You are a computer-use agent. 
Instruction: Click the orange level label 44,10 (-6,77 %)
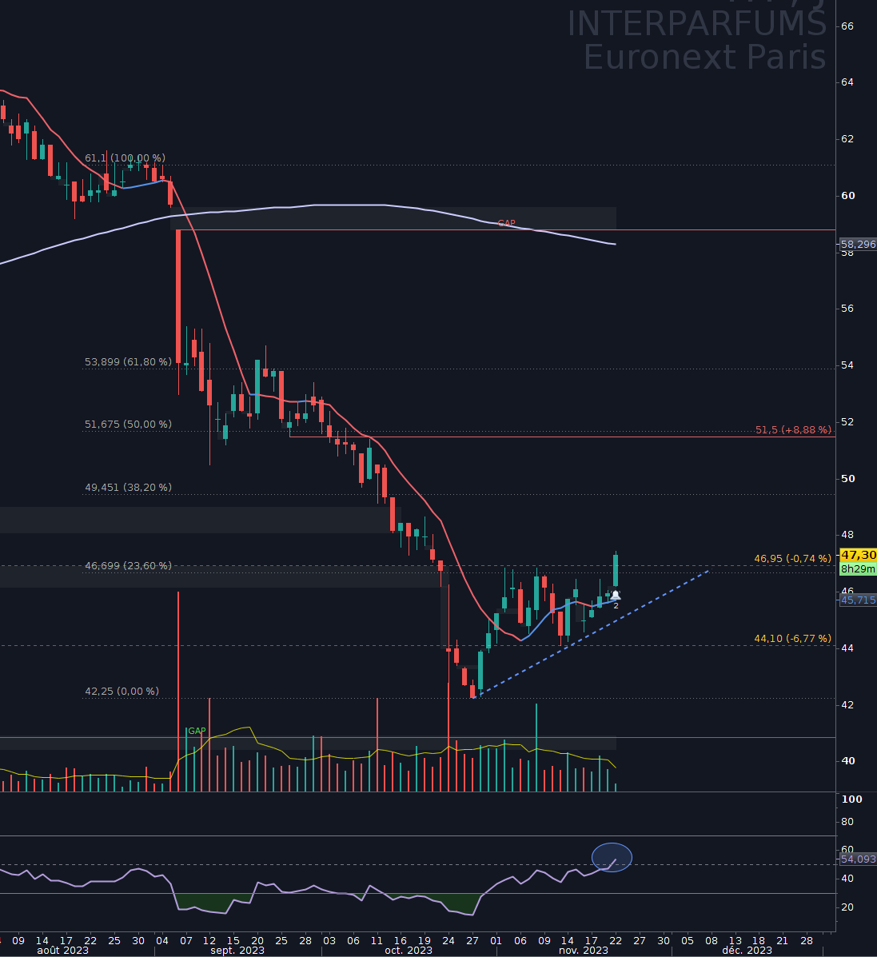(x=793, y=639)
